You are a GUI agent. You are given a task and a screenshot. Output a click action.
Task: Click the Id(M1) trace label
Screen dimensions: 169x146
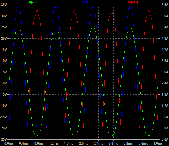[83, 2]
